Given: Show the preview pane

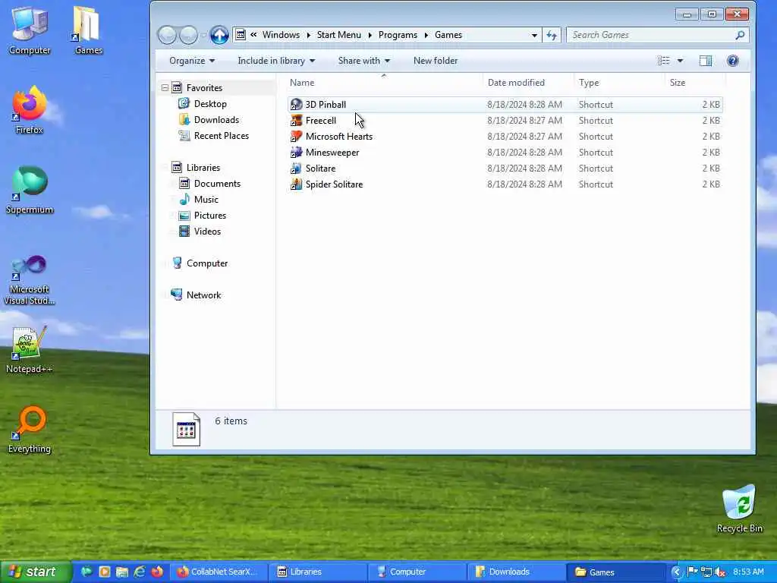Looking at the screenshot, I should [x=705, y=61].
